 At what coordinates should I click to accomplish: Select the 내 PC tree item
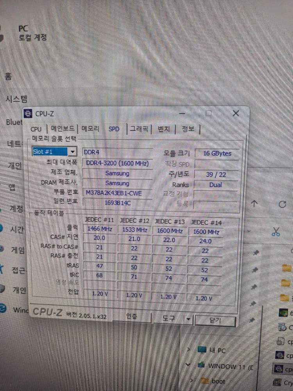(x=217, y=350)
